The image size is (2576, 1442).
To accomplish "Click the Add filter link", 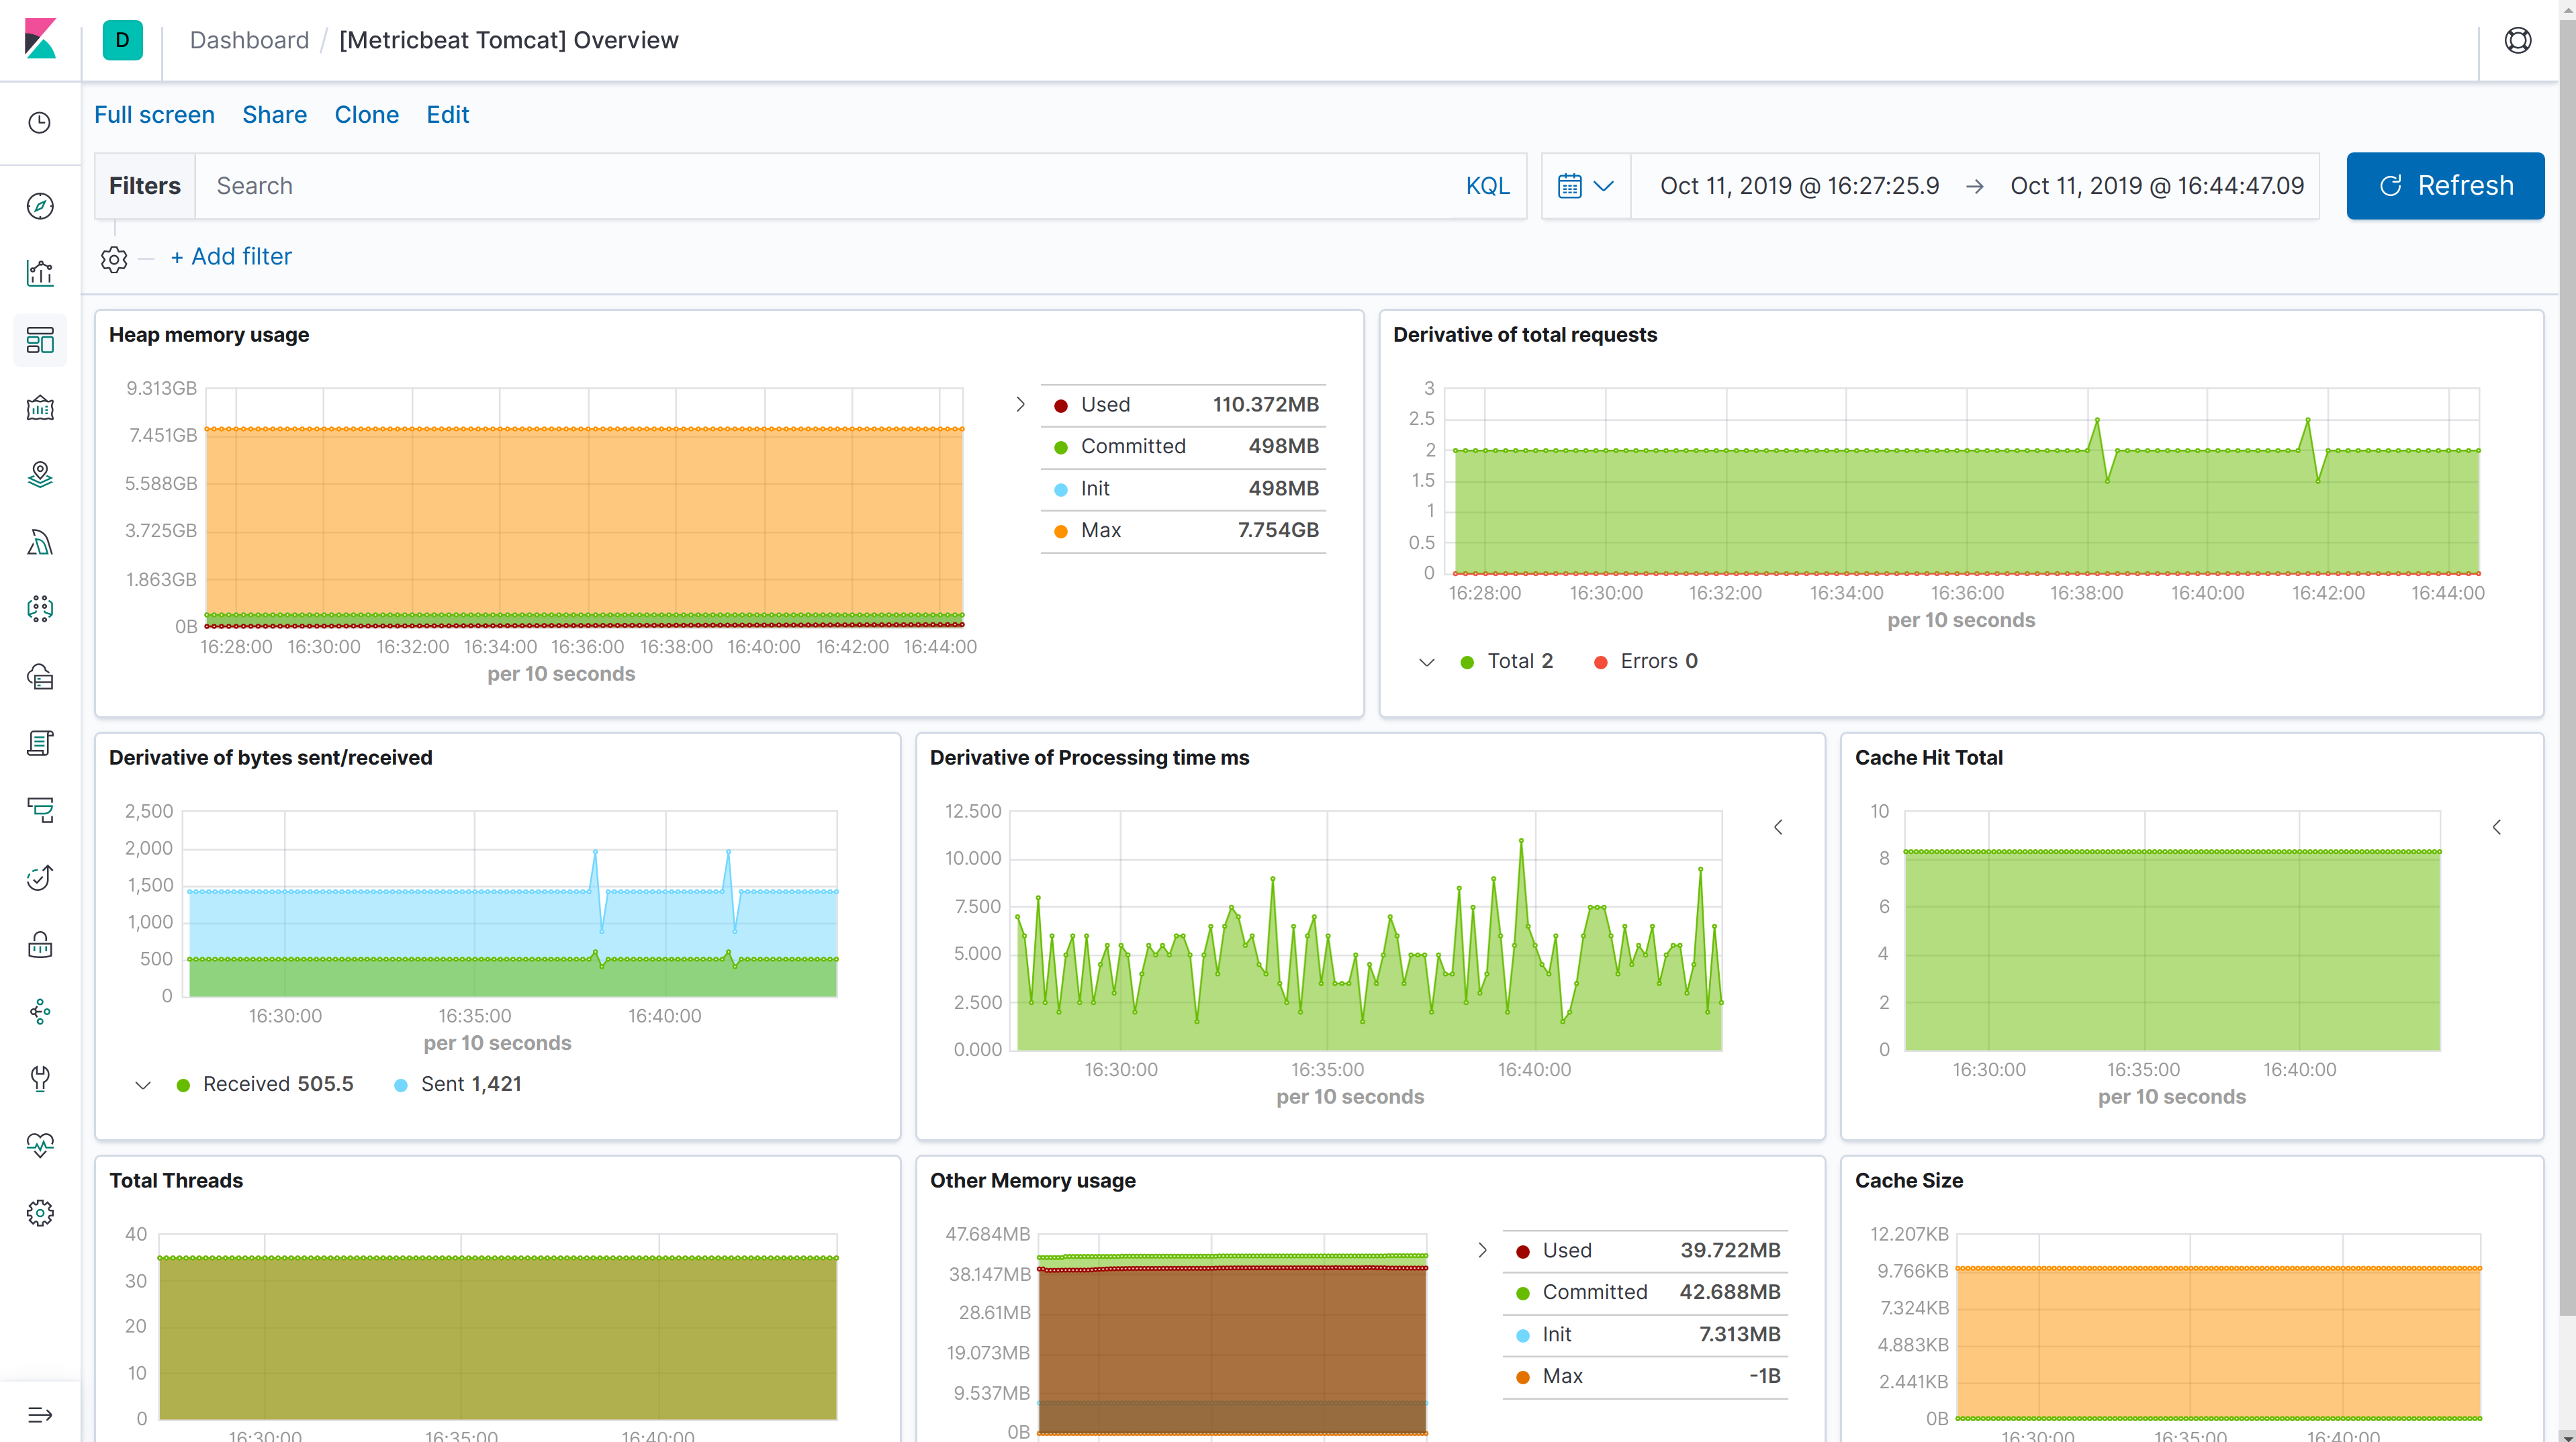I will pos(231,257).
